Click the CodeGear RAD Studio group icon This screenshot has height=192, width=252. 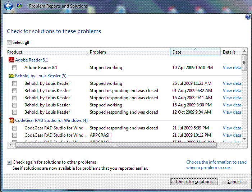pos(11,120)
